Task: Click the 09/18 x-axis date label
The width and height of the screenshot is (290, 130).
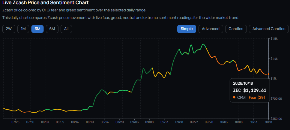Action: [x=179, y=122]
